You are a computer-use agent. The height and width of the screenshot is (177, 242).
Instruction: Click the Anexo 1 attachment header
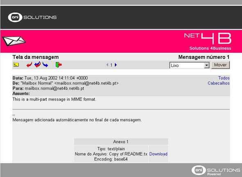[x=121, y=141]
